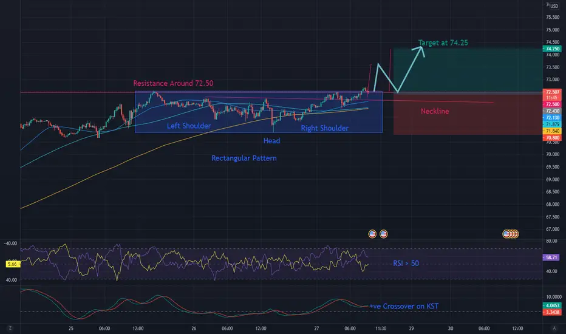Click the second US flag economic event icon
The height and width of the screenshot is (334, 566).
coord(383,234)
